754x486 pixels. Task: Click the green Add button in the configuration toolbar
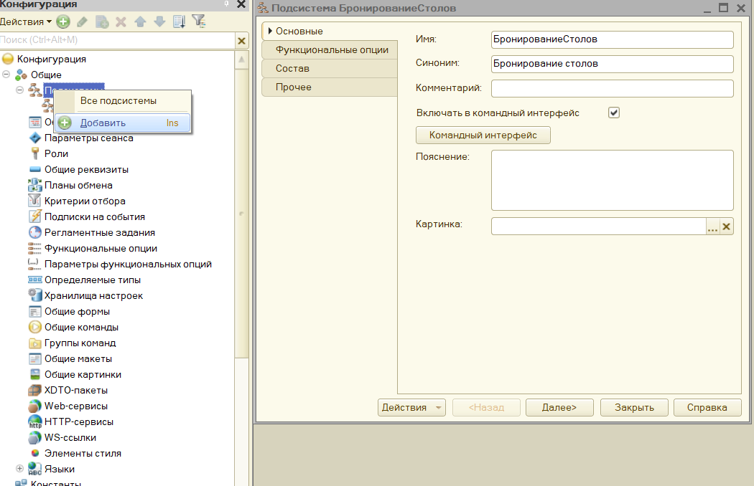63,22
